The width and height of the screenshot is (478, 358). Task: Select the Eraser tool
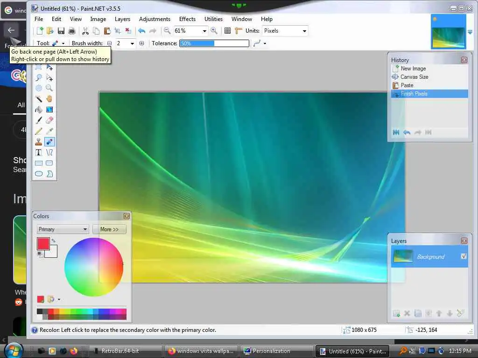point(49,120)
